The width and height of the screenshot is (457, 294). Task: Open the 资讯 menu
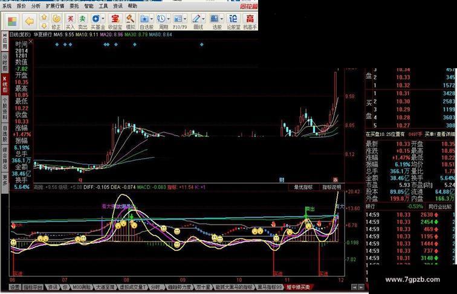(118, 6)
